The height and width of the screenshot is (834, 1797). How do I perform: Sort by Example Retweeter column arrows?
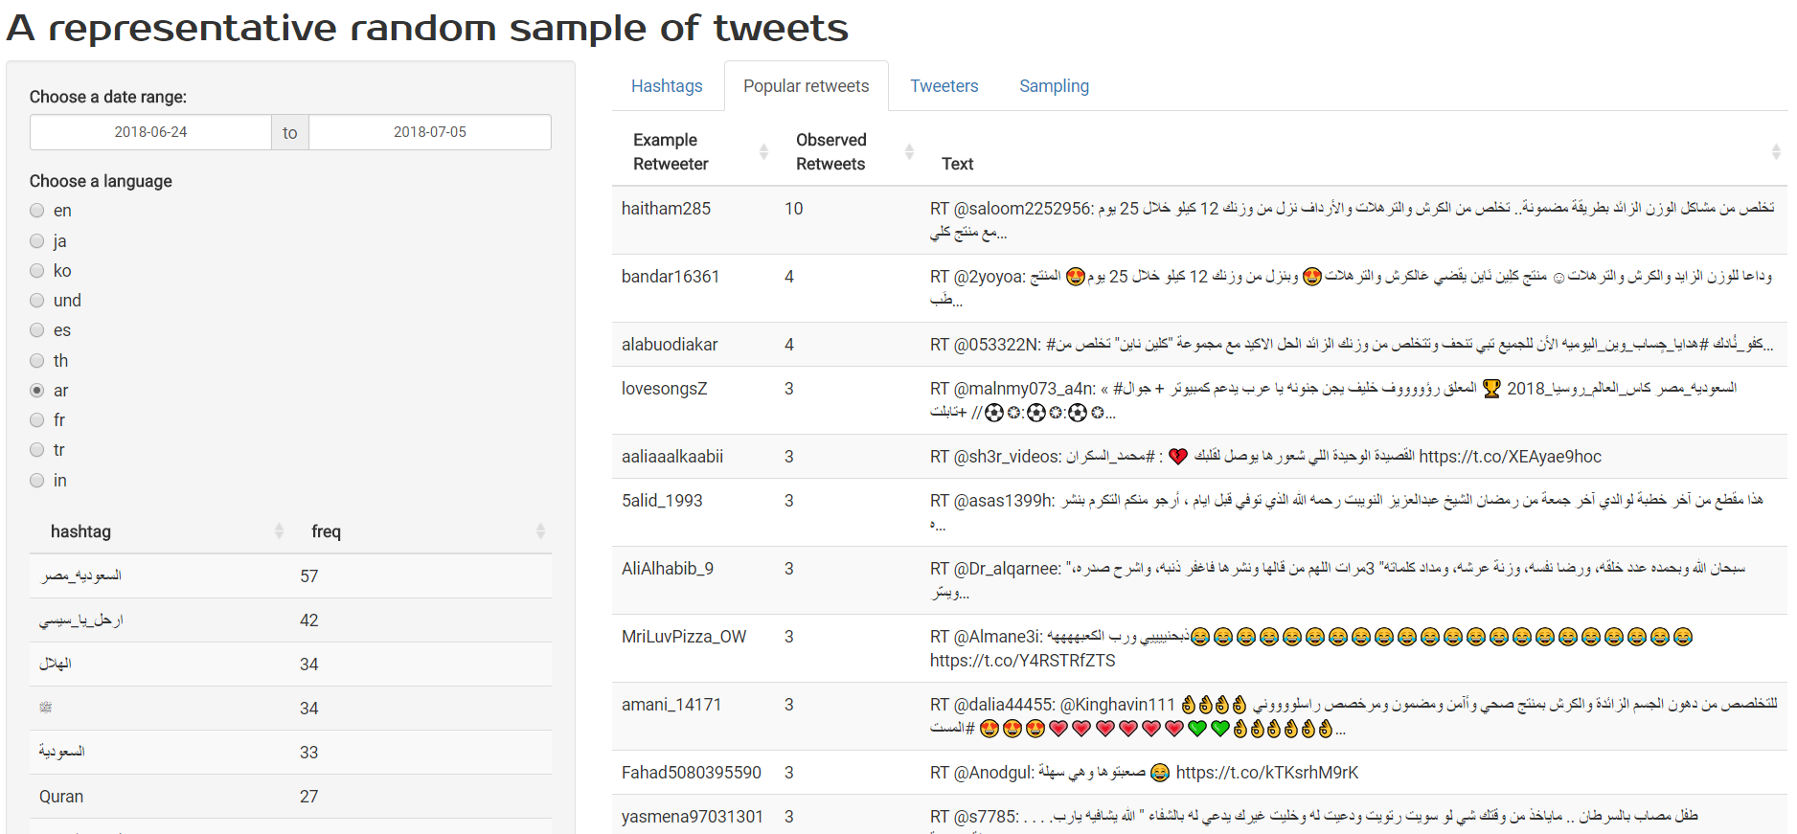pyautogui.click(x=763, y=151)
